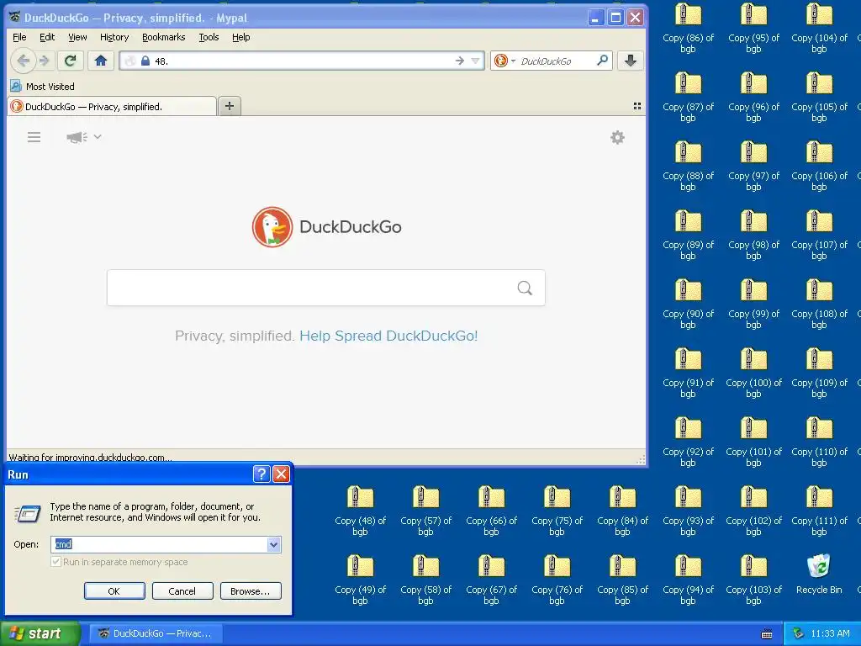The image size is (861, 646).
Task: Select Copy (103) of bgb archive
Action: [753, 580]
